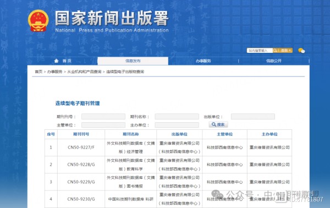330x208 pixels.
Task: Click the magnifier icon beside site search
Action: [275, 50]
